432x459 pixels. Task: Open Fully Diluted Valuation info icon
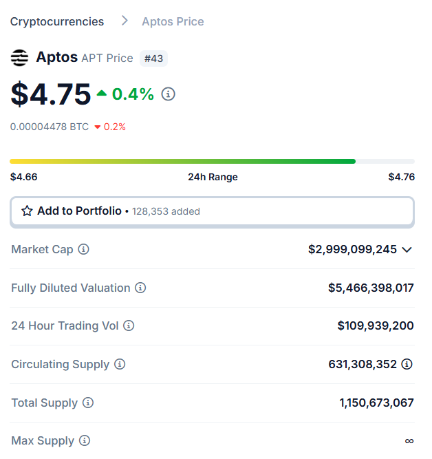click(x=140, y=288)
